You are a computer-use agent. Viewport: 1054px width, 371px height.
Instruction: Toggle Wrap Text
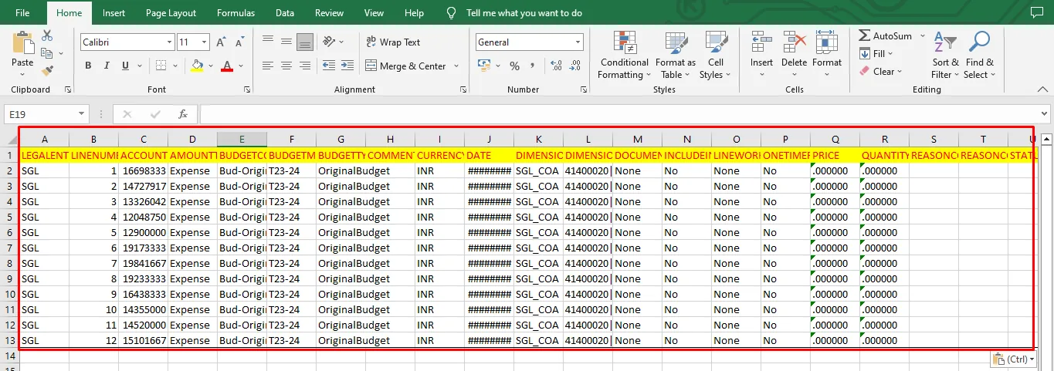click(392, 42)
